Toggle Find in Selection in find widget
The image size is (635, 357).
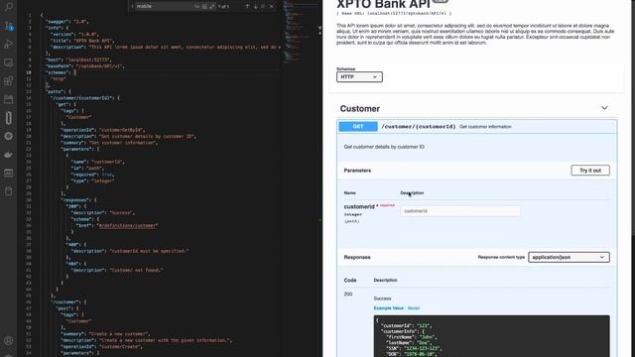pos(263,7)
